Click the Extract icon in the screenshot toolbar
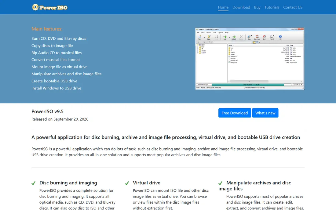 coord(234,37)
